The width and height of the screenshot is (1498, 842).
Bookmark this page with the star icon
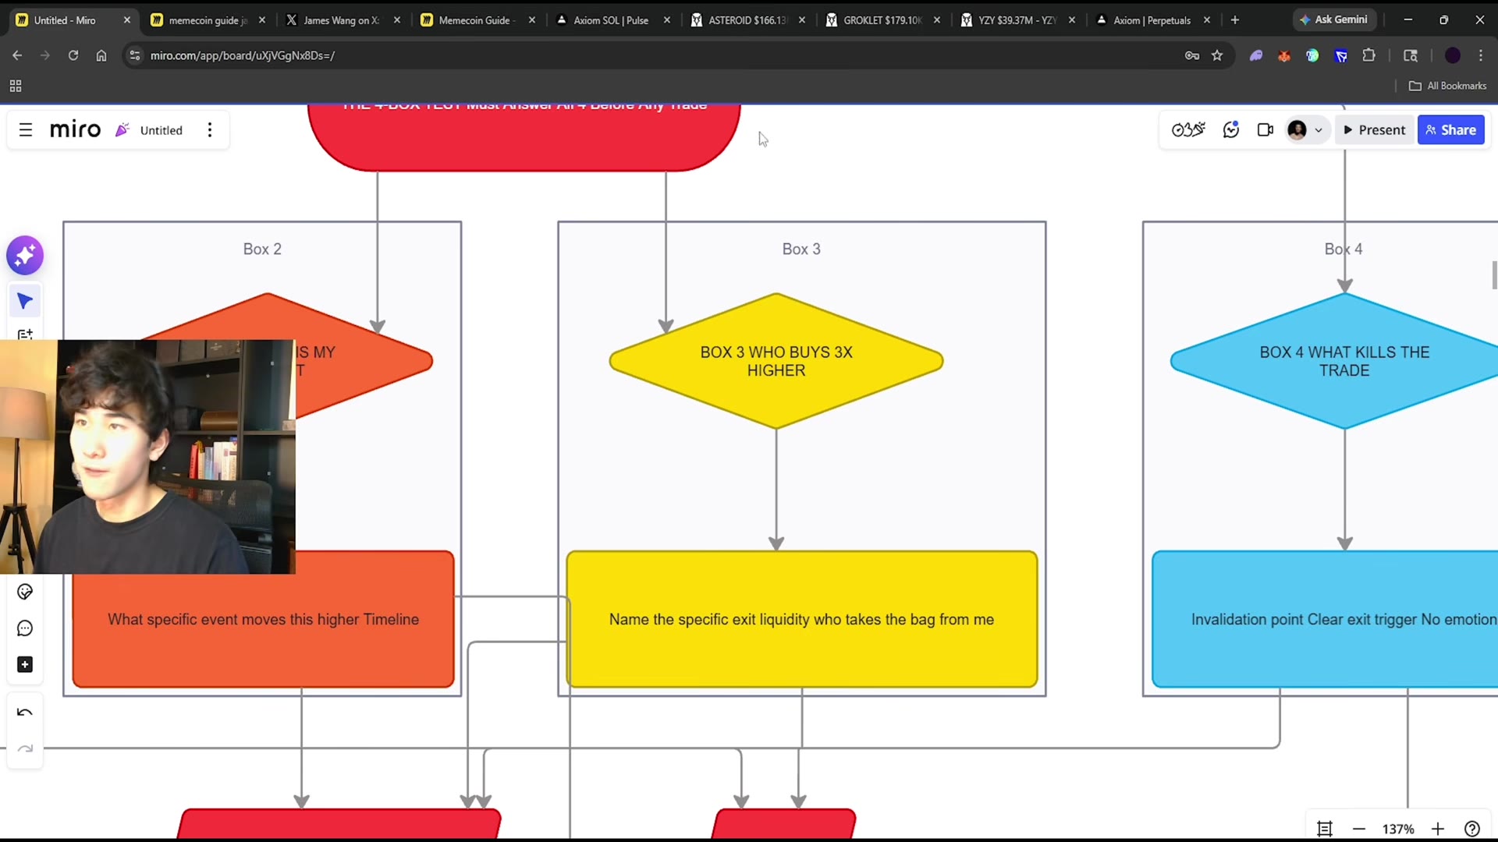pyautogui.click(x=1217, y=55)
